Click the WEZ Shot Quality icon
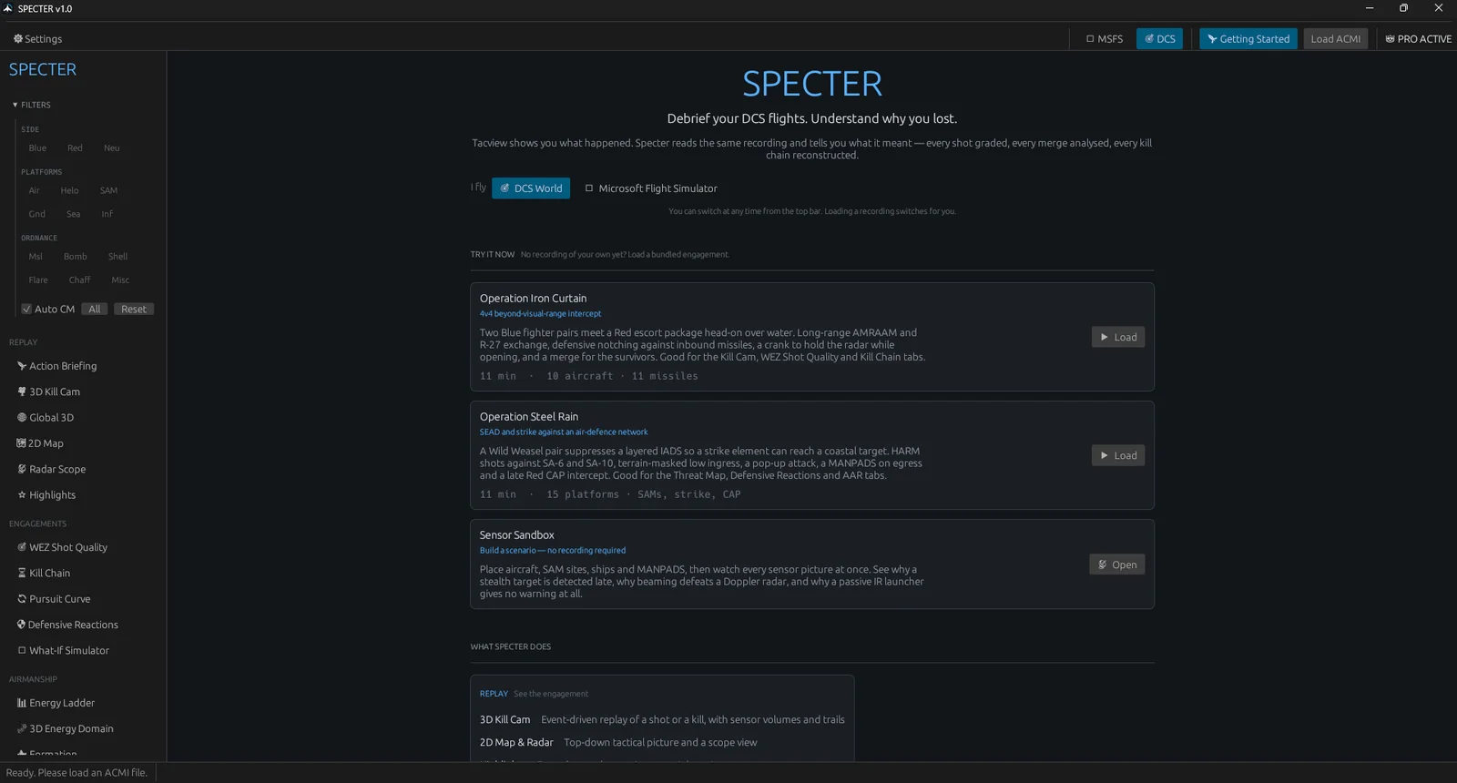 coord(22,547)
